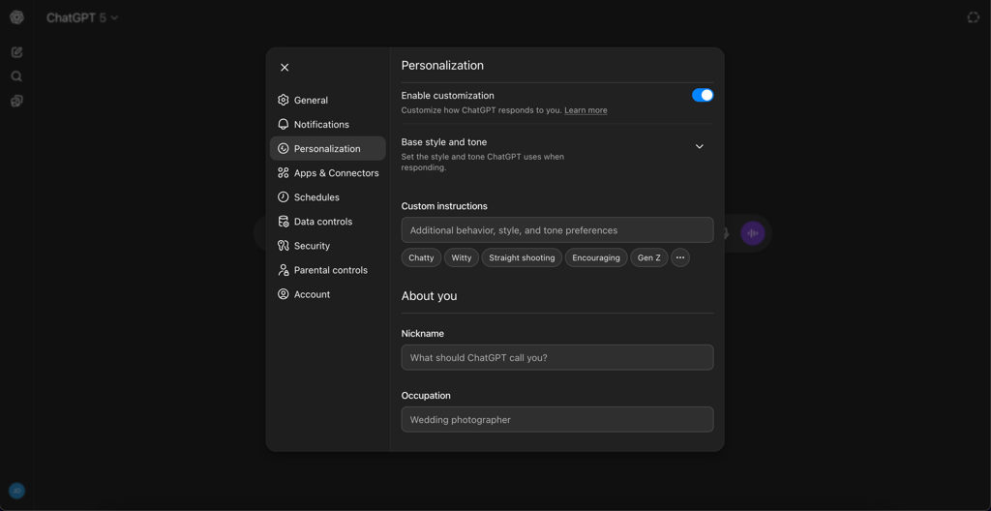This screenshot has width=991, height=511.
Task: Close the settings dialog with X
Action: (285, 68)
